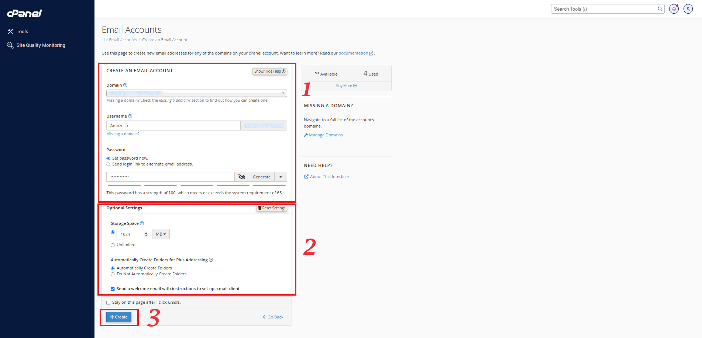Click inside the Username input field
Viewport: 702px width, 338px height.
click(173, 126)
